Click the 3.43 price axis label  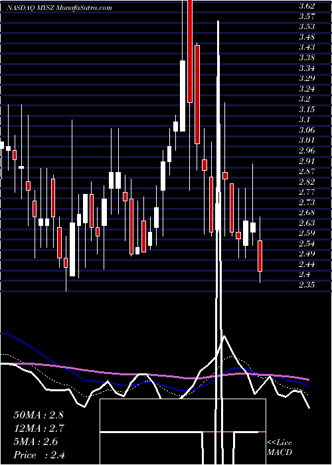[307, 47]
